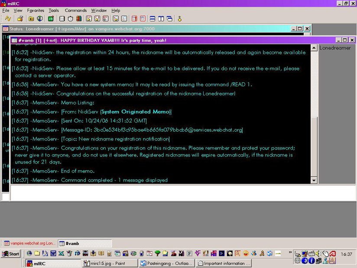Click 'System Originated Memo' bold text

tap(136, 112)
